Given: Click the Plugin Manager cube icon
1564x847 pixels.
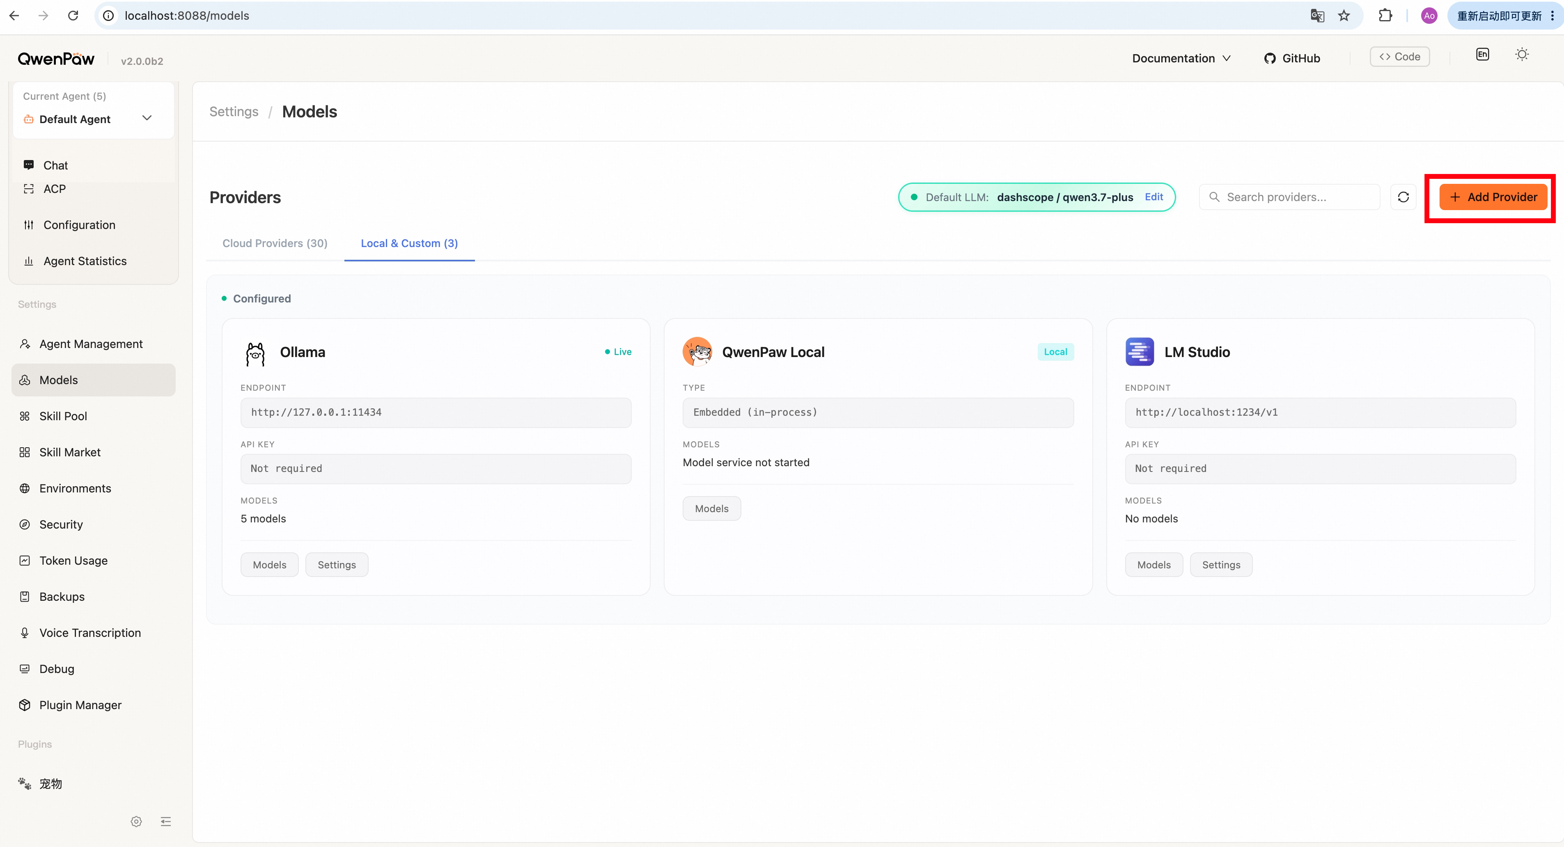Looking at the screenshot, I should coord(24,705).
